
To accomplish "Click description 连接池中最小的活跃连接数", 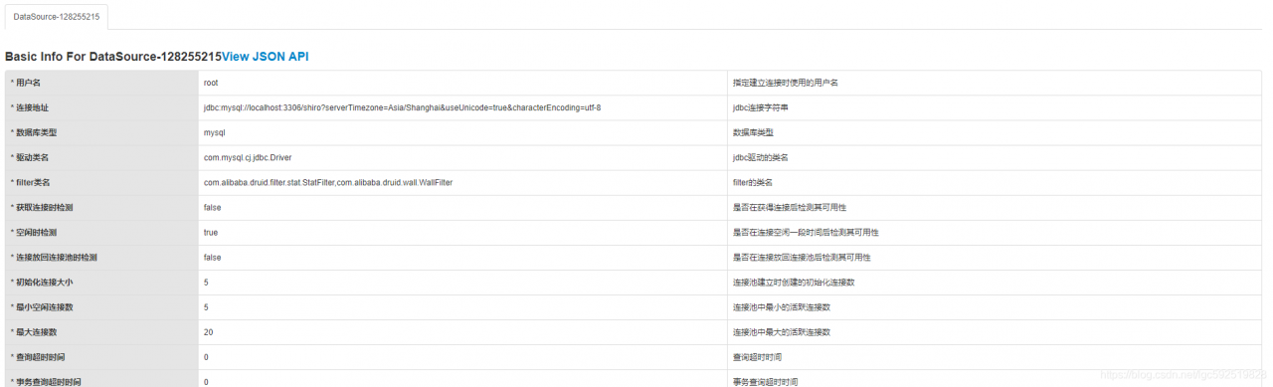I will point(782,306).
